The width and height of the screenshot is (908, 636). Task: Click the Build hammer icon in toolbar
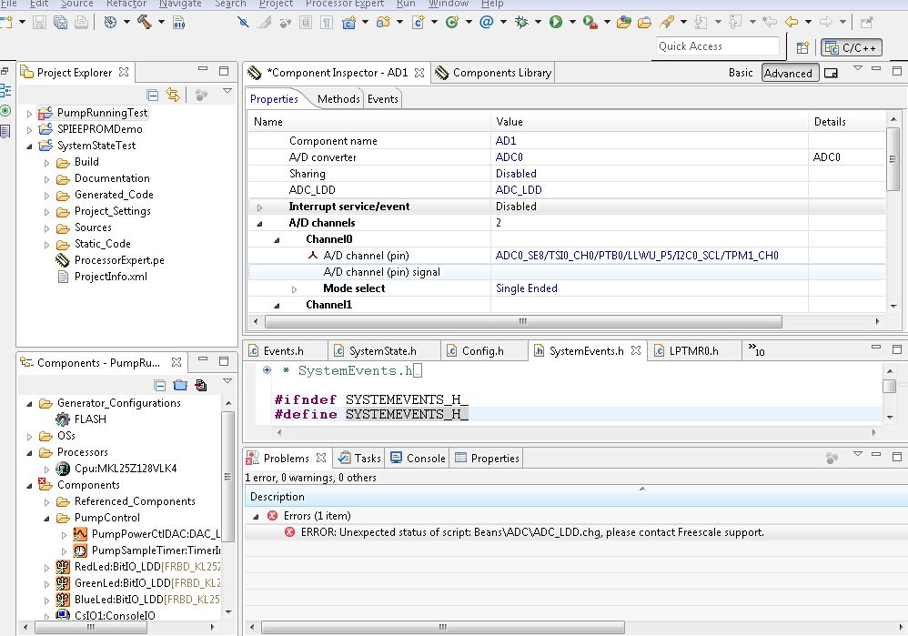(144, 22)
